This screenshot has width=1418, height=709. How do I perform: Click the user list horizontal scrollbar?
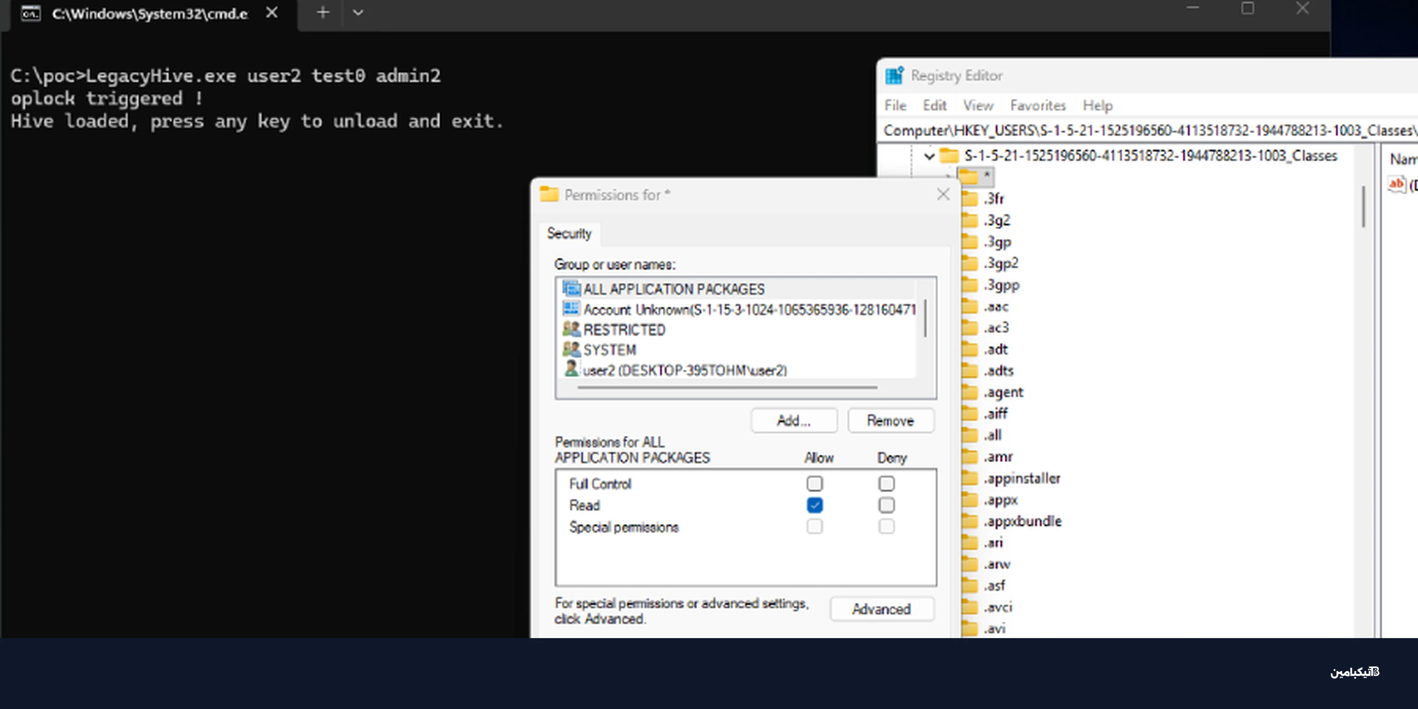(727, 388)
